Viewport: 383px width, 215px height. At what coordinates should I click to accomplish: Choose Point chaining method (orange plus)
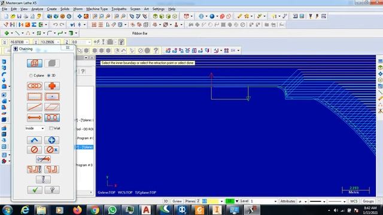pyautogui.click(x=52, y=86)
